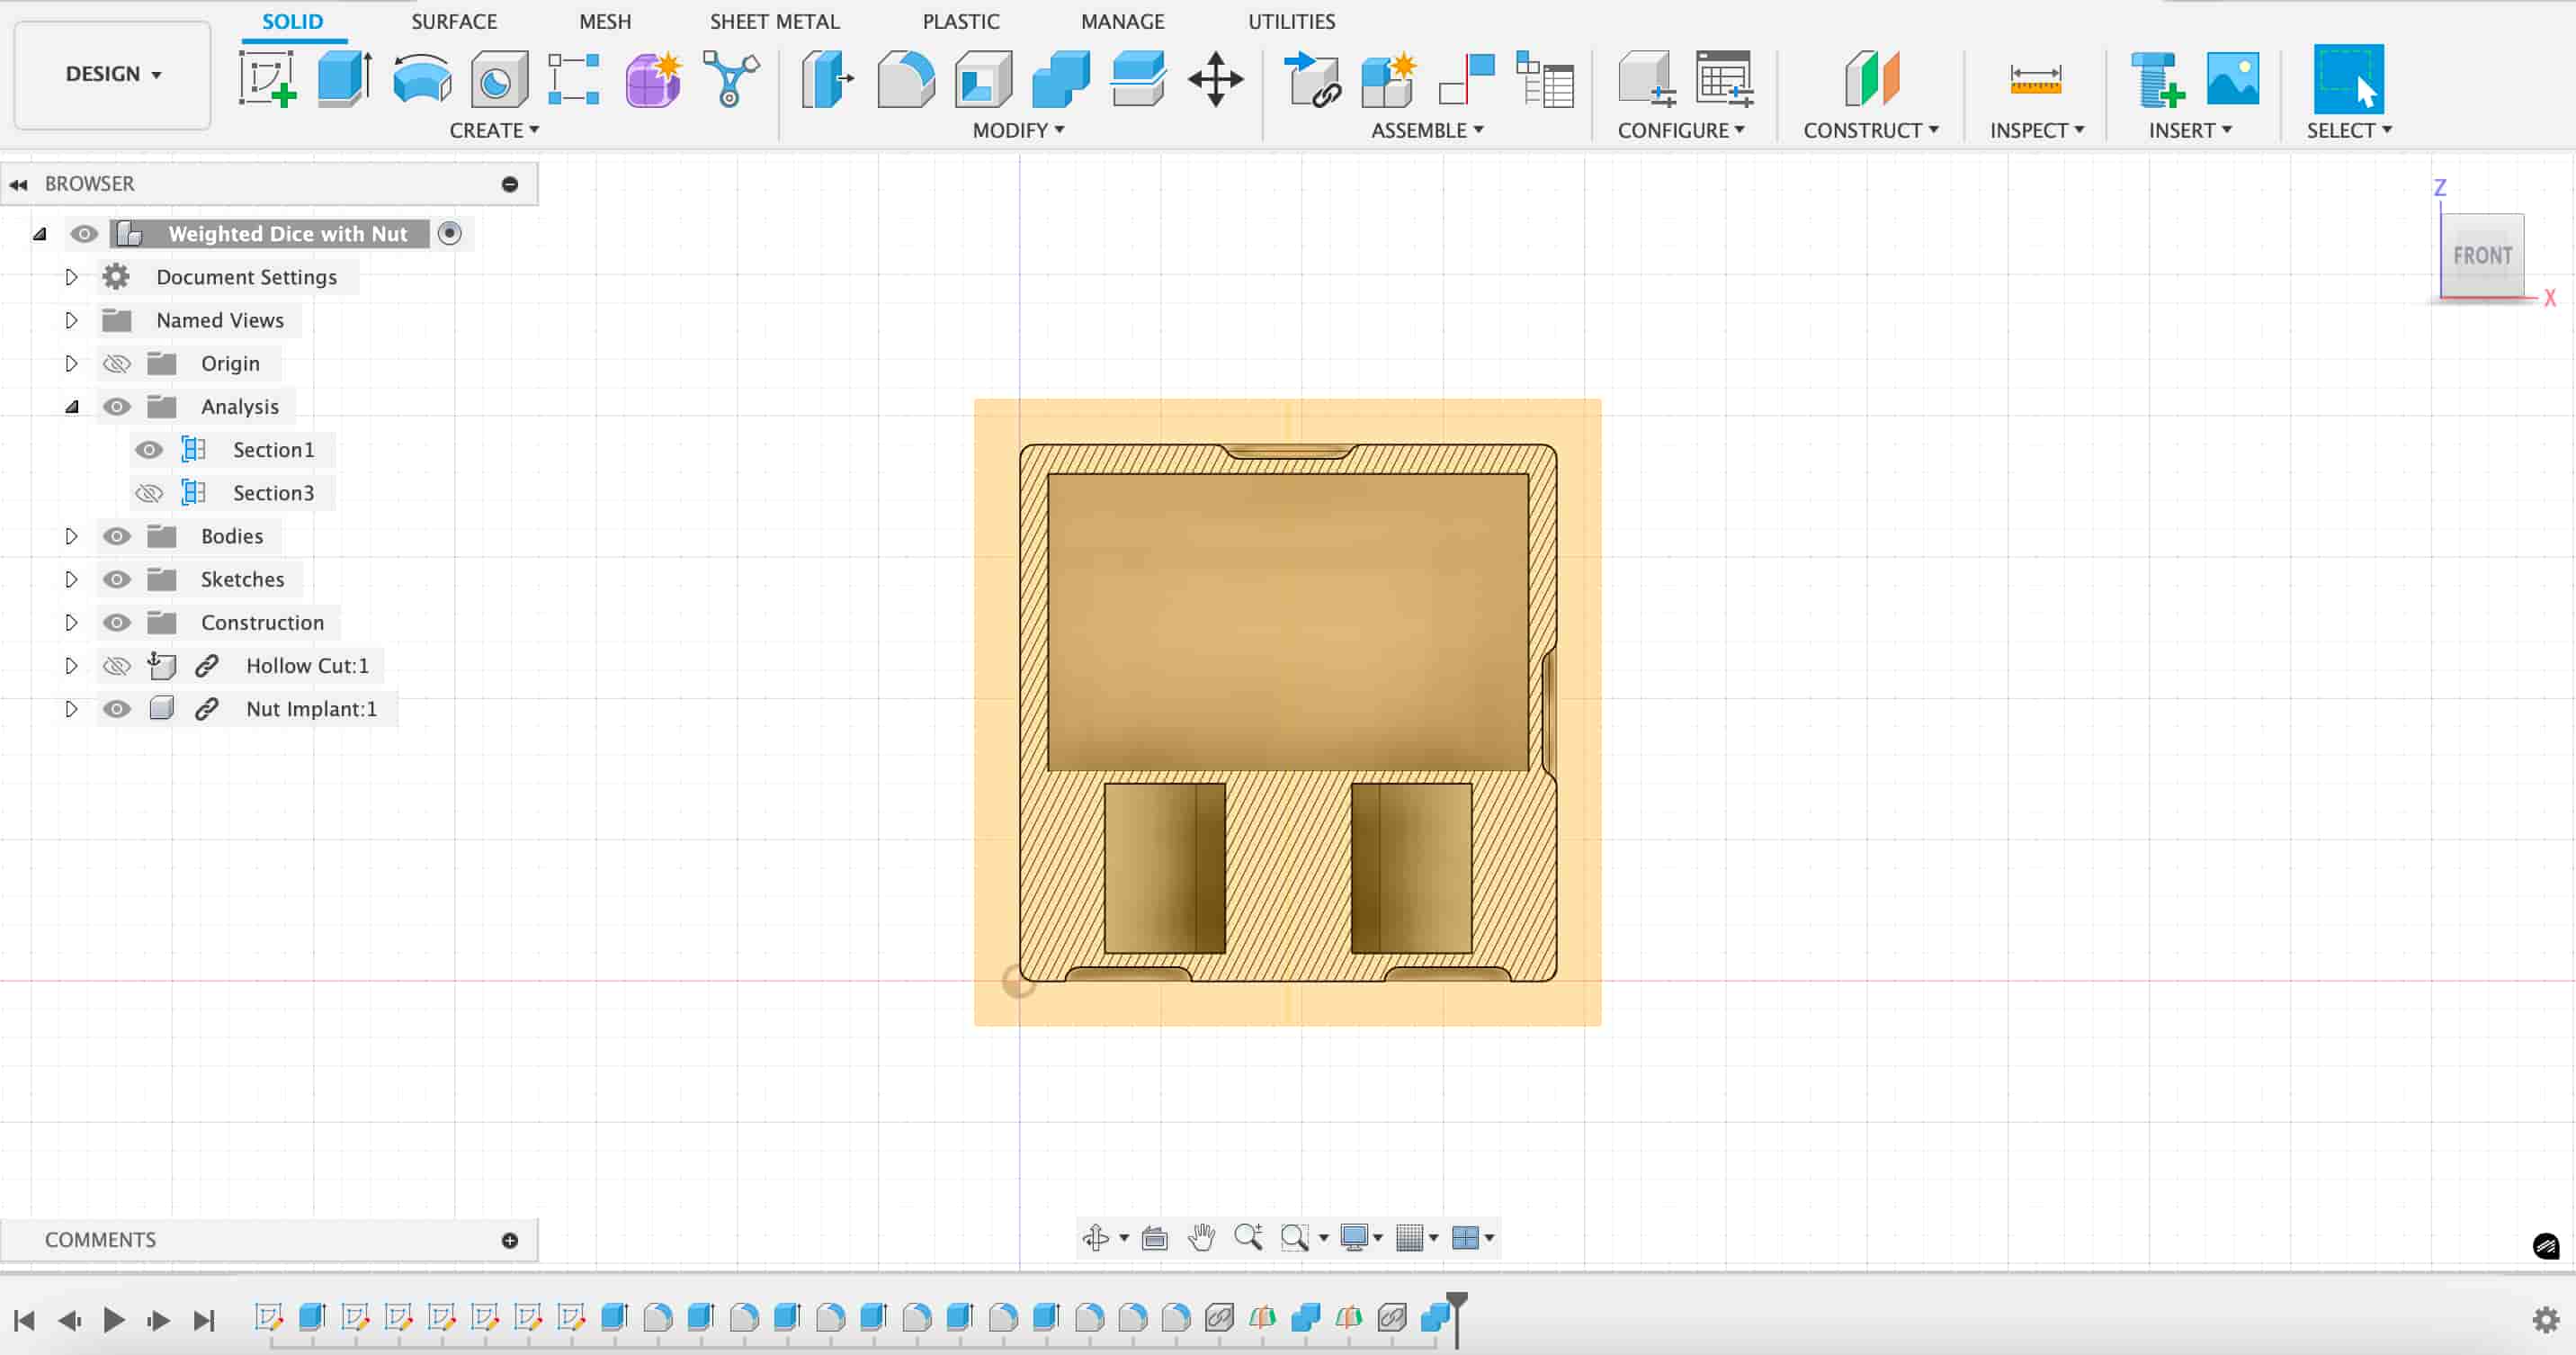Hide the Section1 analysis

[149, 450]
